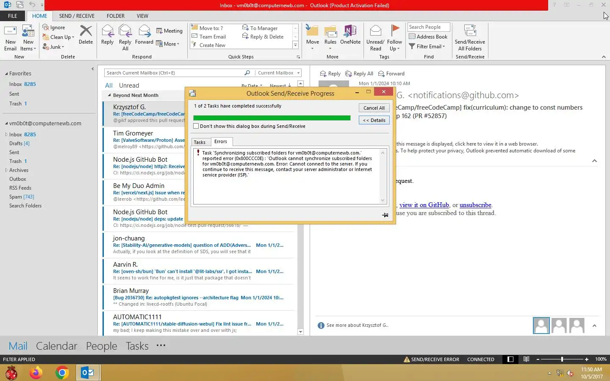Click Reply All in the reading pane

pyautogui.click(x=359, y=74)
